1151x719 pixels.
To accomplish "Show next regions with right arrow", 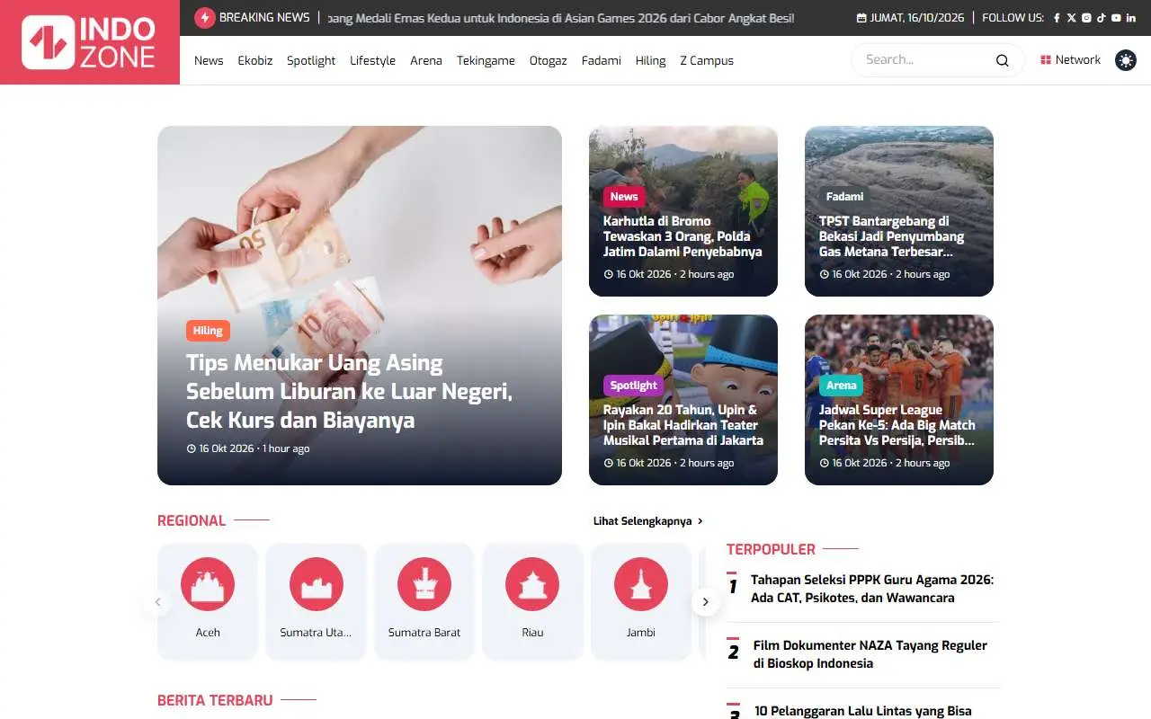I will (x=706, y=602).
